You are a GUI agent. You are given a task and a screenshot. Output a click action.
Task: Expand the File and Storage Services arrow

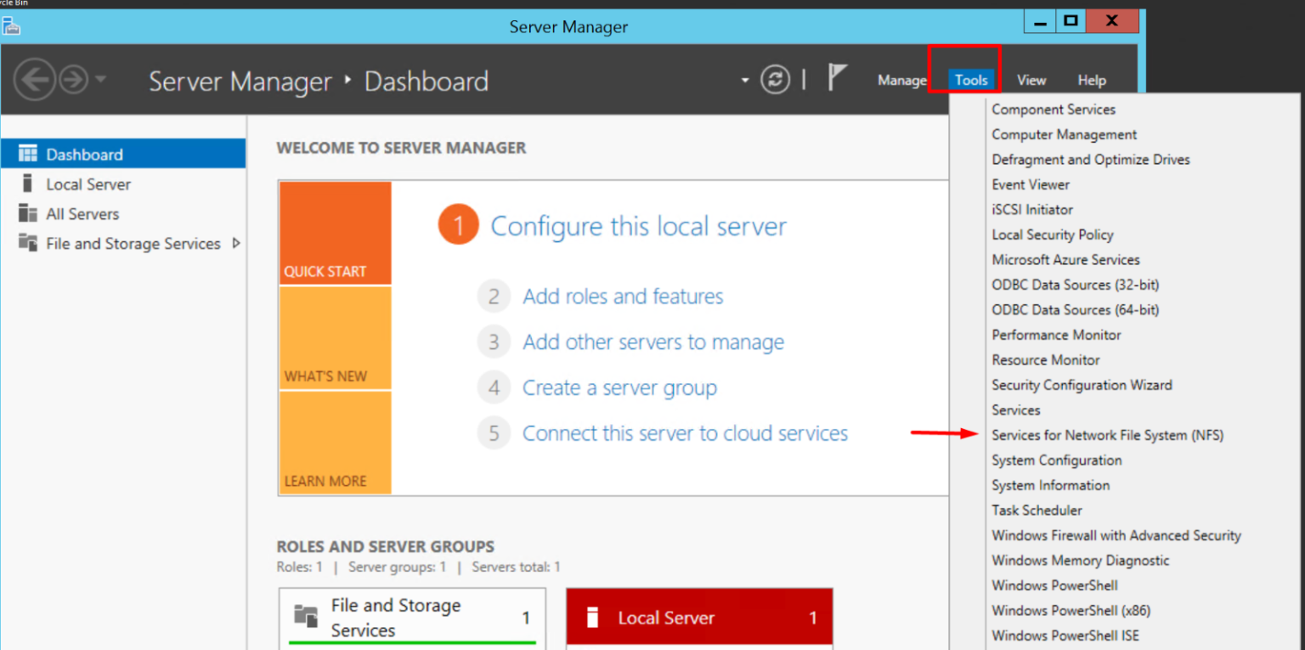coord(236,243)
